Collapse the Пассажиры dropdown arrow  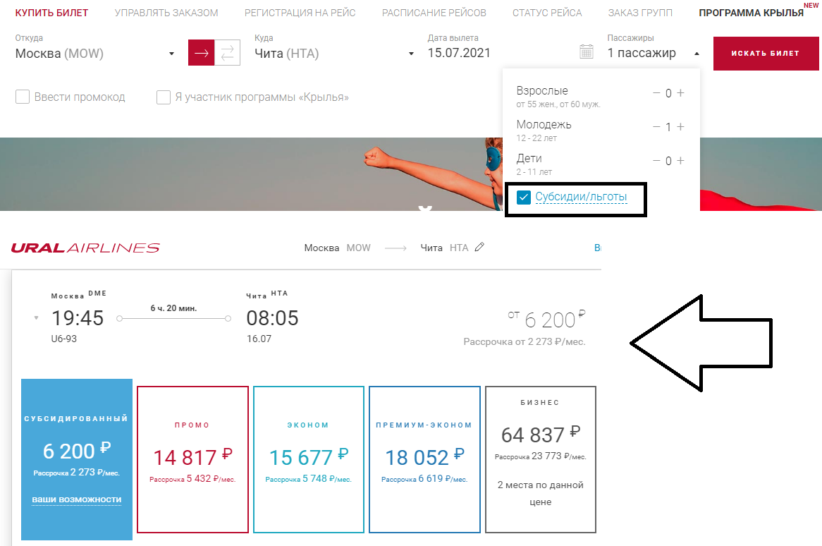click(697, 54)
